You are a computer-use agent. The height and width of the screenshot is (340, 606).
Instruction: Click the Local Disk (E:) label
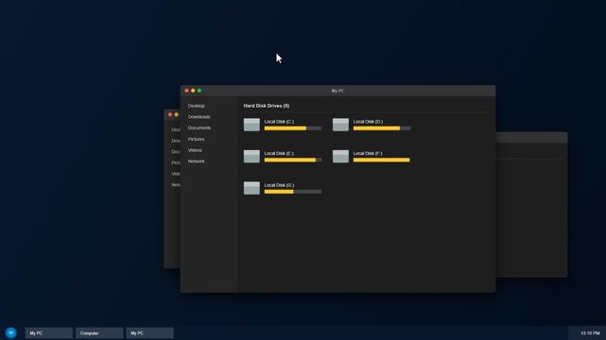click(x=279, y=153)
